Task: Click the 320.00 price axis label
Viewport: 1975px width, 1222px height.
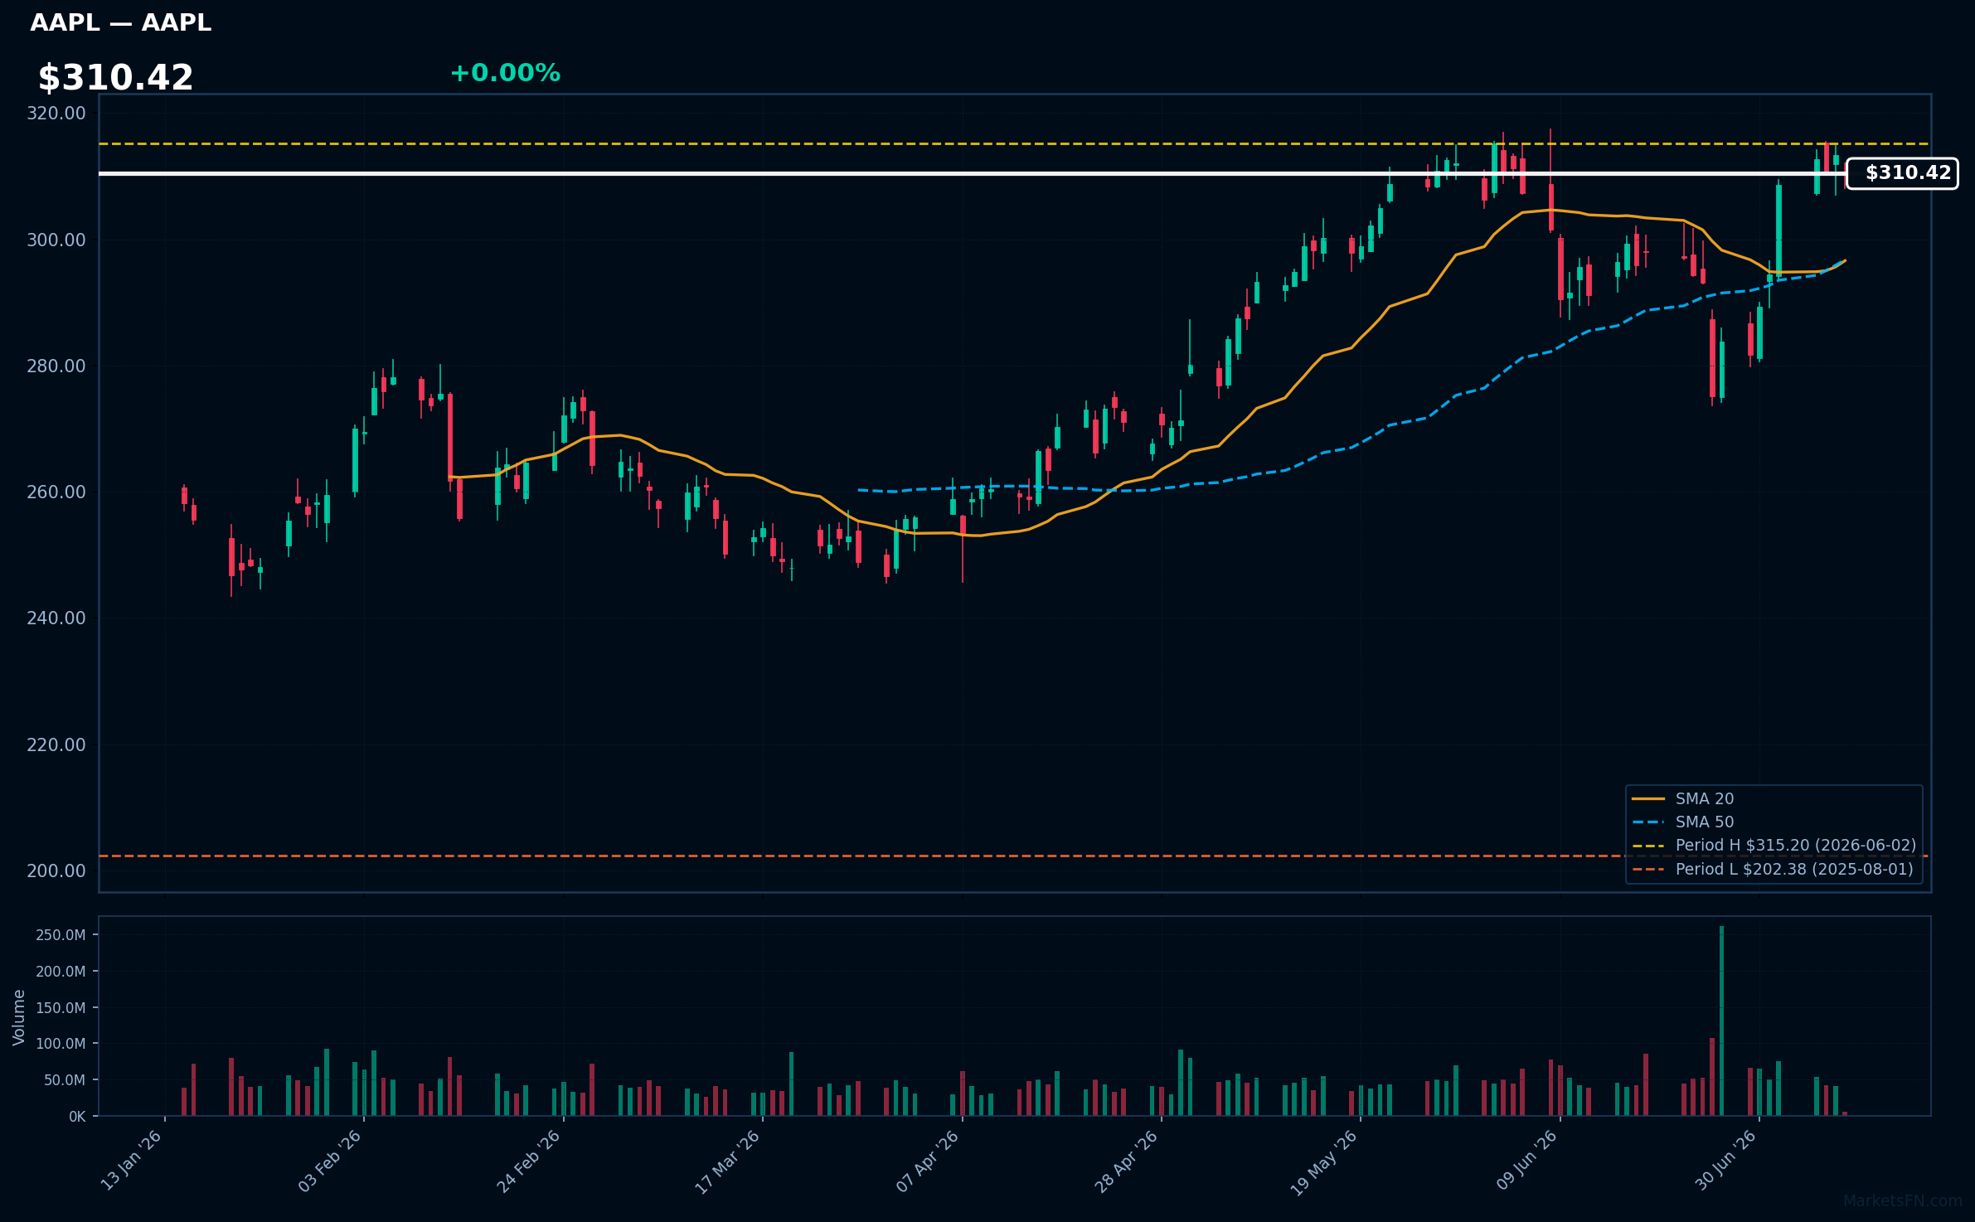Action: point(56,114)
